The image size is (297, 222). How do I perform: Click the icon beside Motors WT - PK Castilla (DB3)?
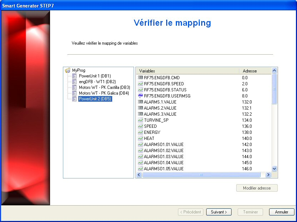click(x=74, y=87)
